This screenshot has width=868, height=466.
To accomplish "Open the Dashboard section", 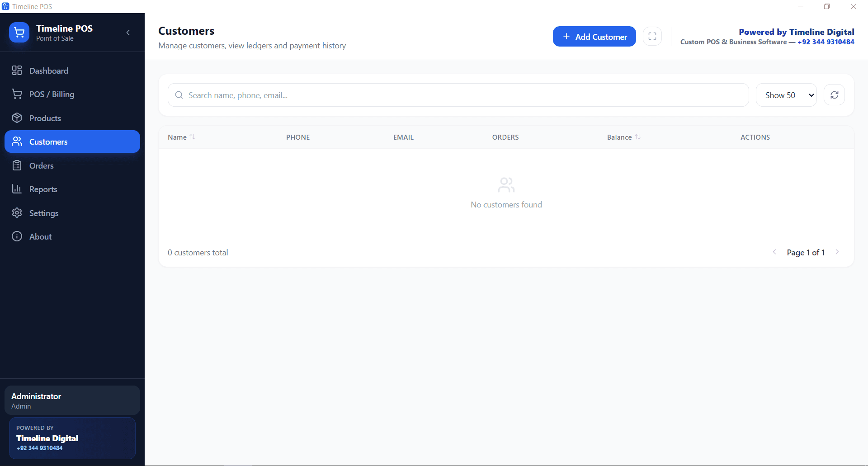I will coord(49,71).
